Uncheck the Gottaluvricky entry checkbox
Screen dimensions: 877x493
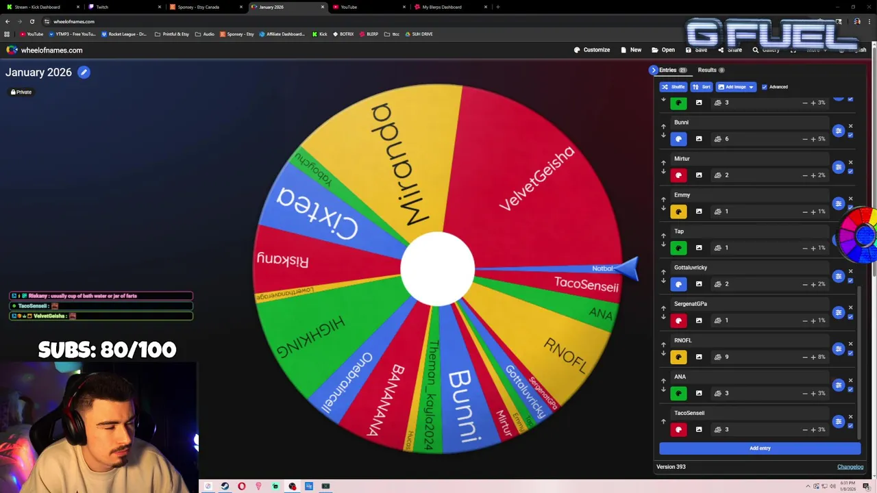[850, 280]
